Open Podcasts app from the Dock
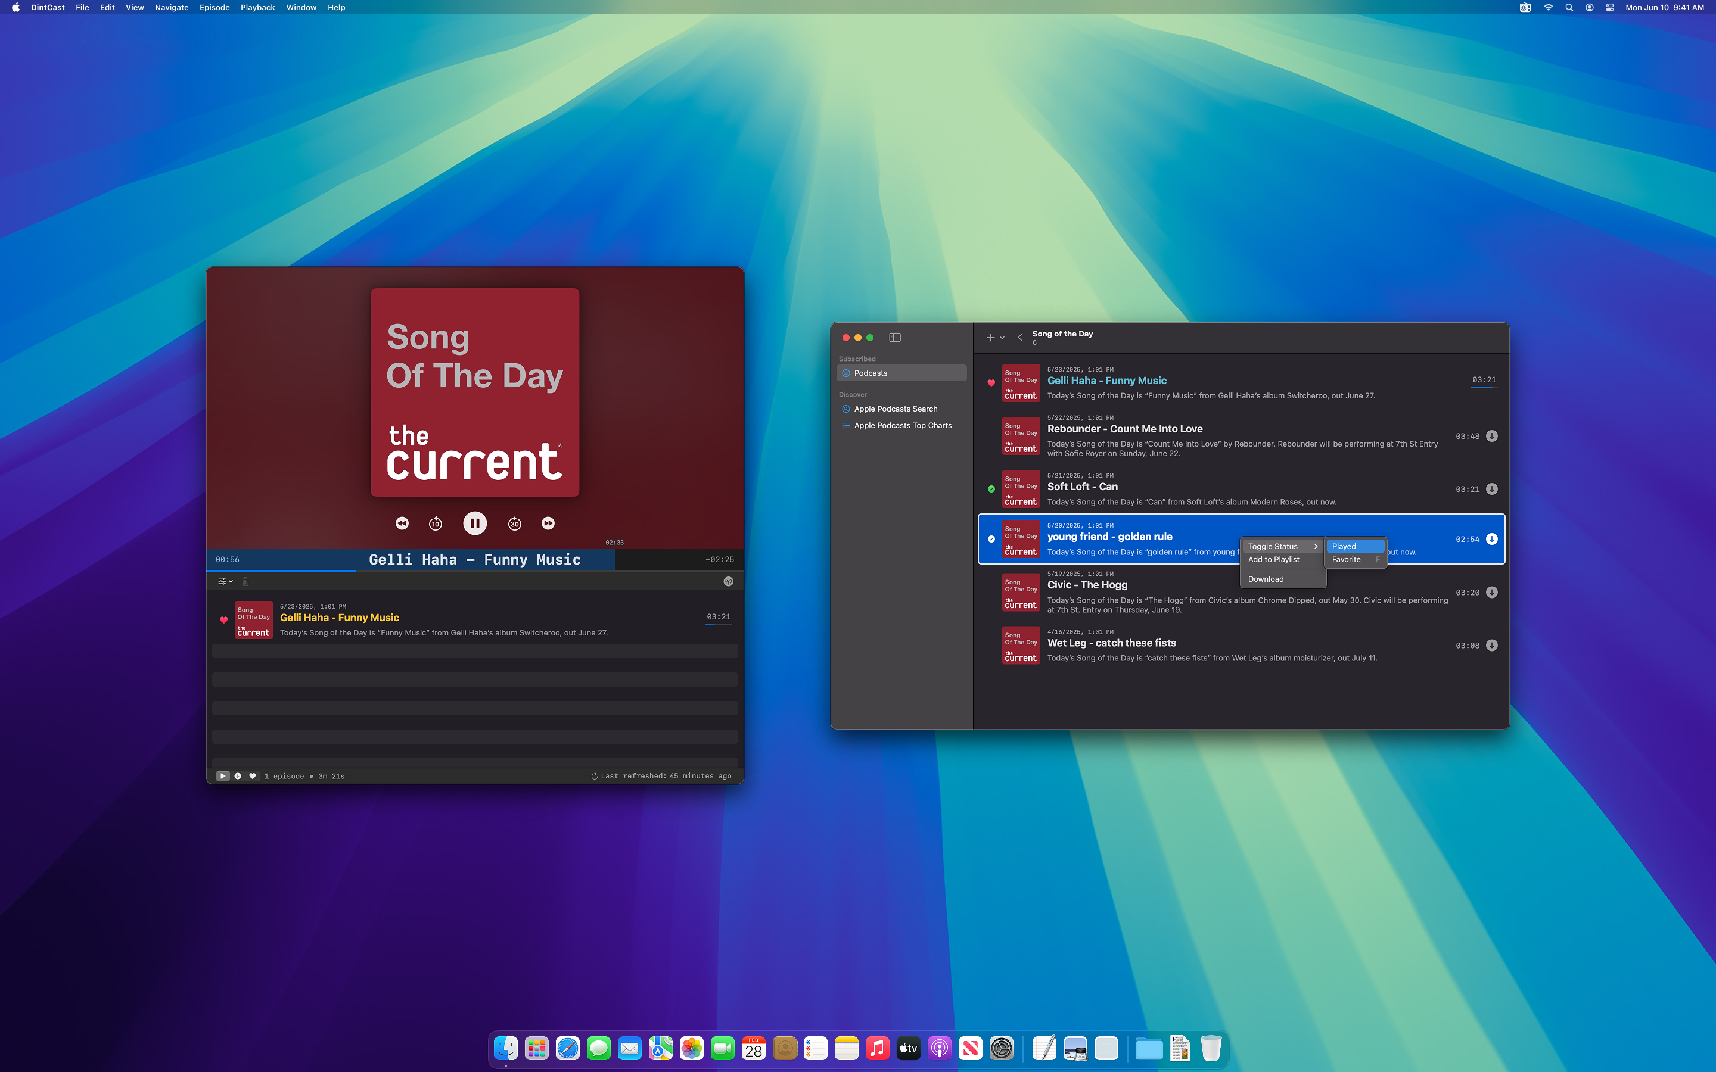 tap(940, 1048)
